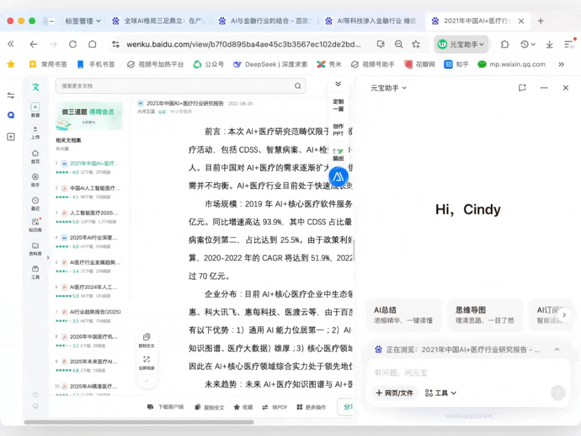This screenshot has height=436, width=581.
Task: Show more bookmarks chevron
Action: pyautogui.click(x=561, y=65)
